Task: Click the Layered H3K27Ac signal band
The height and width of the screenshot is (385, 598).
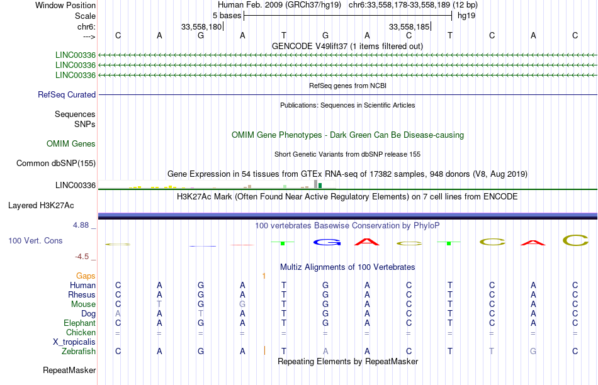Action: [347, 216]
